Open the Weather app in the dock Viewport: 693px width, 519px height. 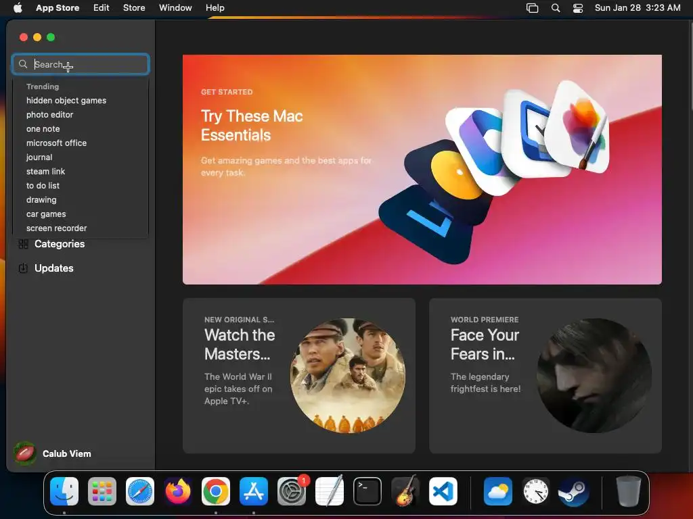pos(497,491)
